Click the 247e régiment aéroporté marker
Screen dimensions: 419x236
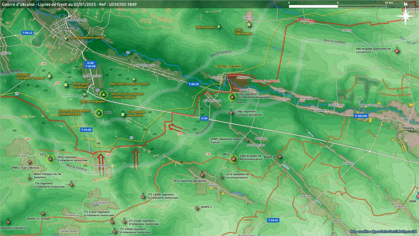click(x=202, y=175)
